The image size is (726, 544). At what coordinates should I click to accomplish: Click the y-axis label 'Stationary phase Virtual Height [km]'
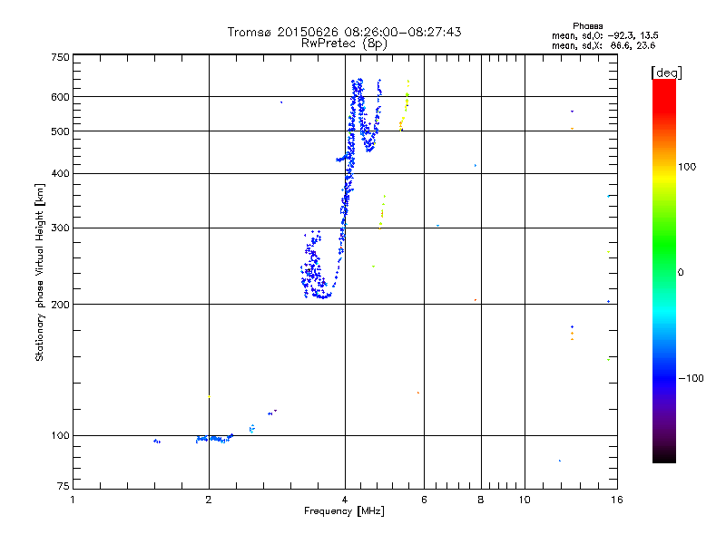click(x=39, y=272)
